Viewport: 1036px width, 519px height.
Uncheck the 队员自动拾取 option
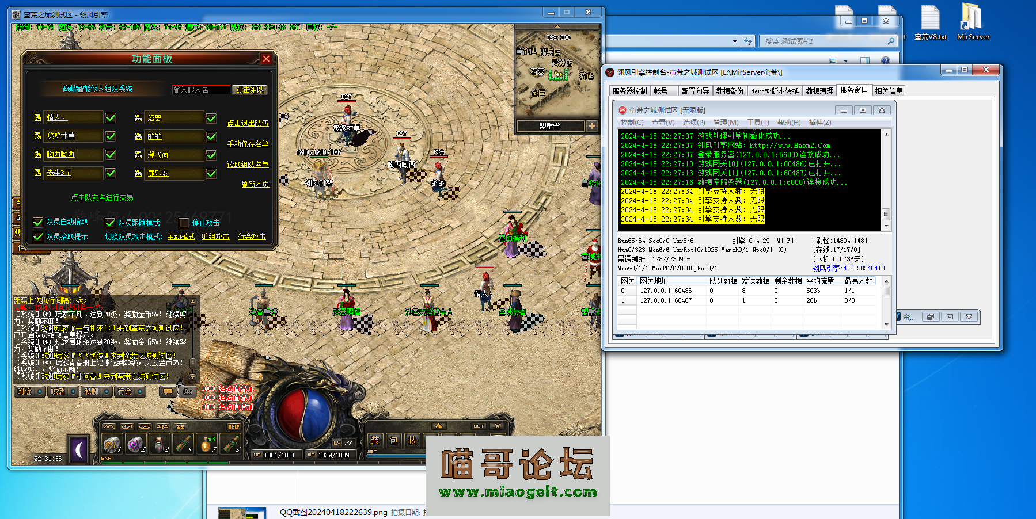(x=38, y=222)
